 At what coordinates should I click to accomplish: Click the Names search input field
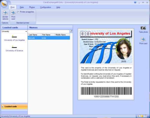coord(49,32)
